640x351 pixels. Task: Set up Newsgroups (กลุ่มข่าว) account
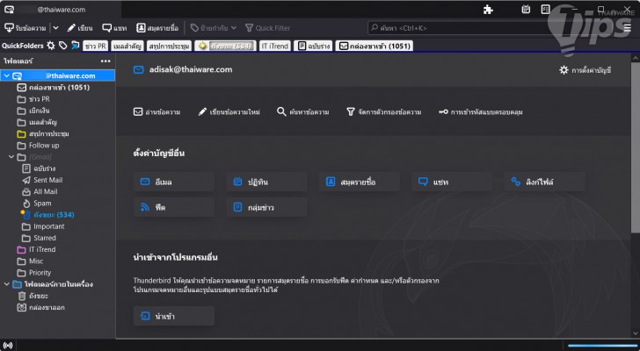coord(266,207)
